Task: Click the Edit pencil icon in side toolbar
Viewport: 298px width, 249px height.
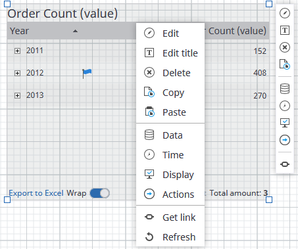Action: coord(285,13)
